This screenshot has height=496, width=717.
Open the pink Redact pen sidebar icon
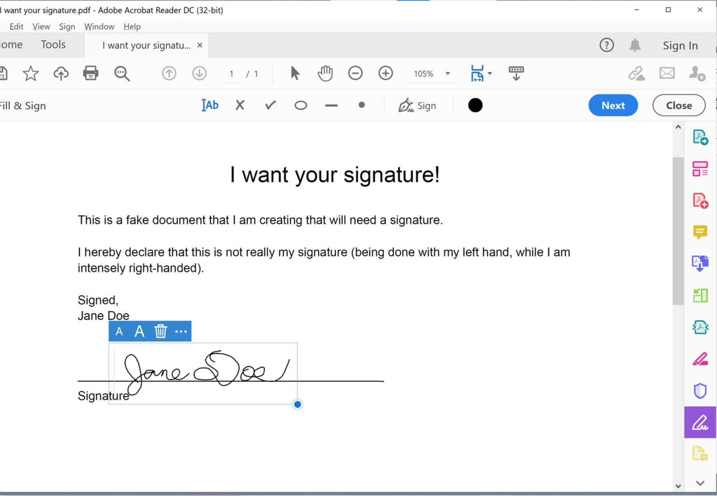point(700,359)
